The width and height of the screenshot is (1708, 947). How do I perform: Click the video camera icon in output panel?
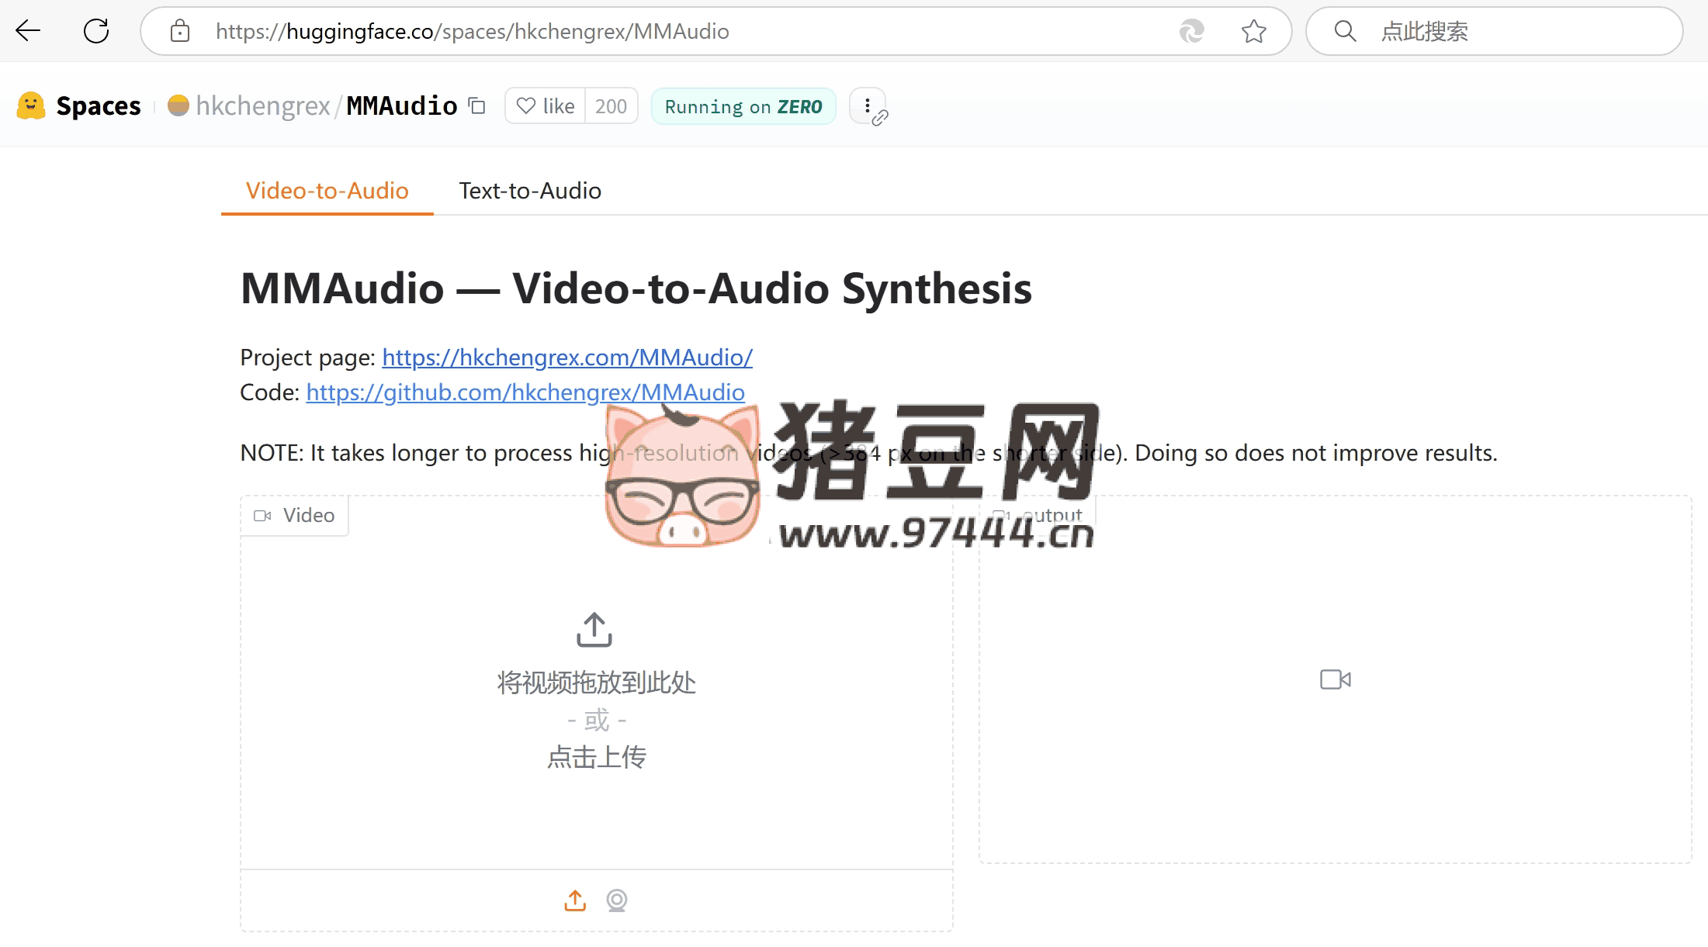pyautogui.click(x=1334, y=679)
